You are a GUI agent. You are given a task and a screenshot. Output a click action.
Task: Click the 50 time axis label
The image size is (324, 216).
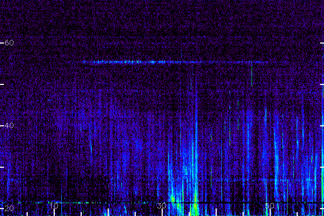[x=270, y=206]
